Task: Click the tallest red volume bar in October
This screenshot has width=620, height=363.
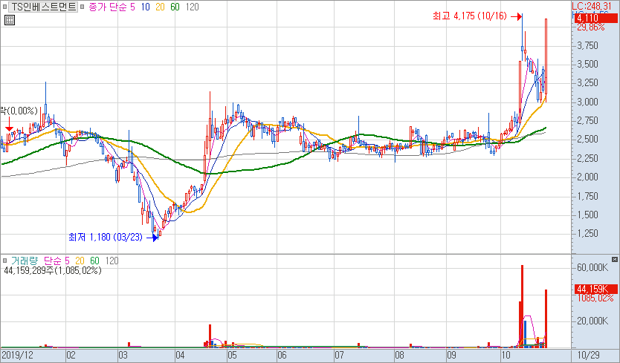Action: tap(523, 306)
